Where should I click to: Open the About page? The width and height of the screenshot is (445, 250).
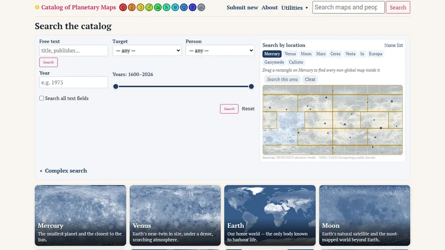click(270, 8)
